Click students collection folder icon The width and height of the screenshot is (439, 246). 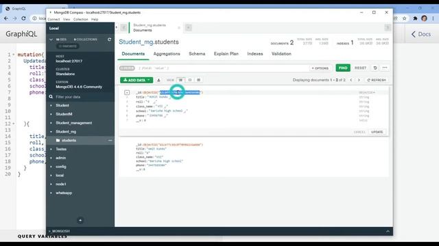58,140
